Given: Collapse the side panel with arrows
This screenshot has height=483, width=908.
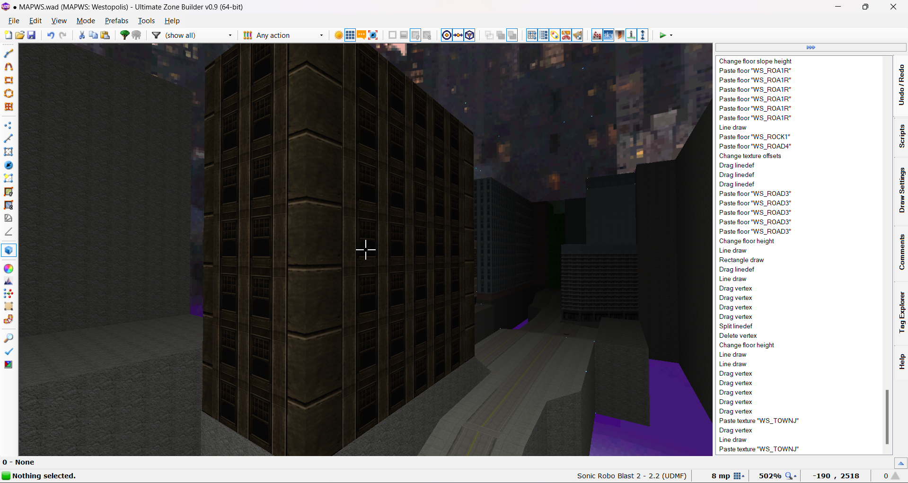Looking at the screenshot, I should pos(811,47).
